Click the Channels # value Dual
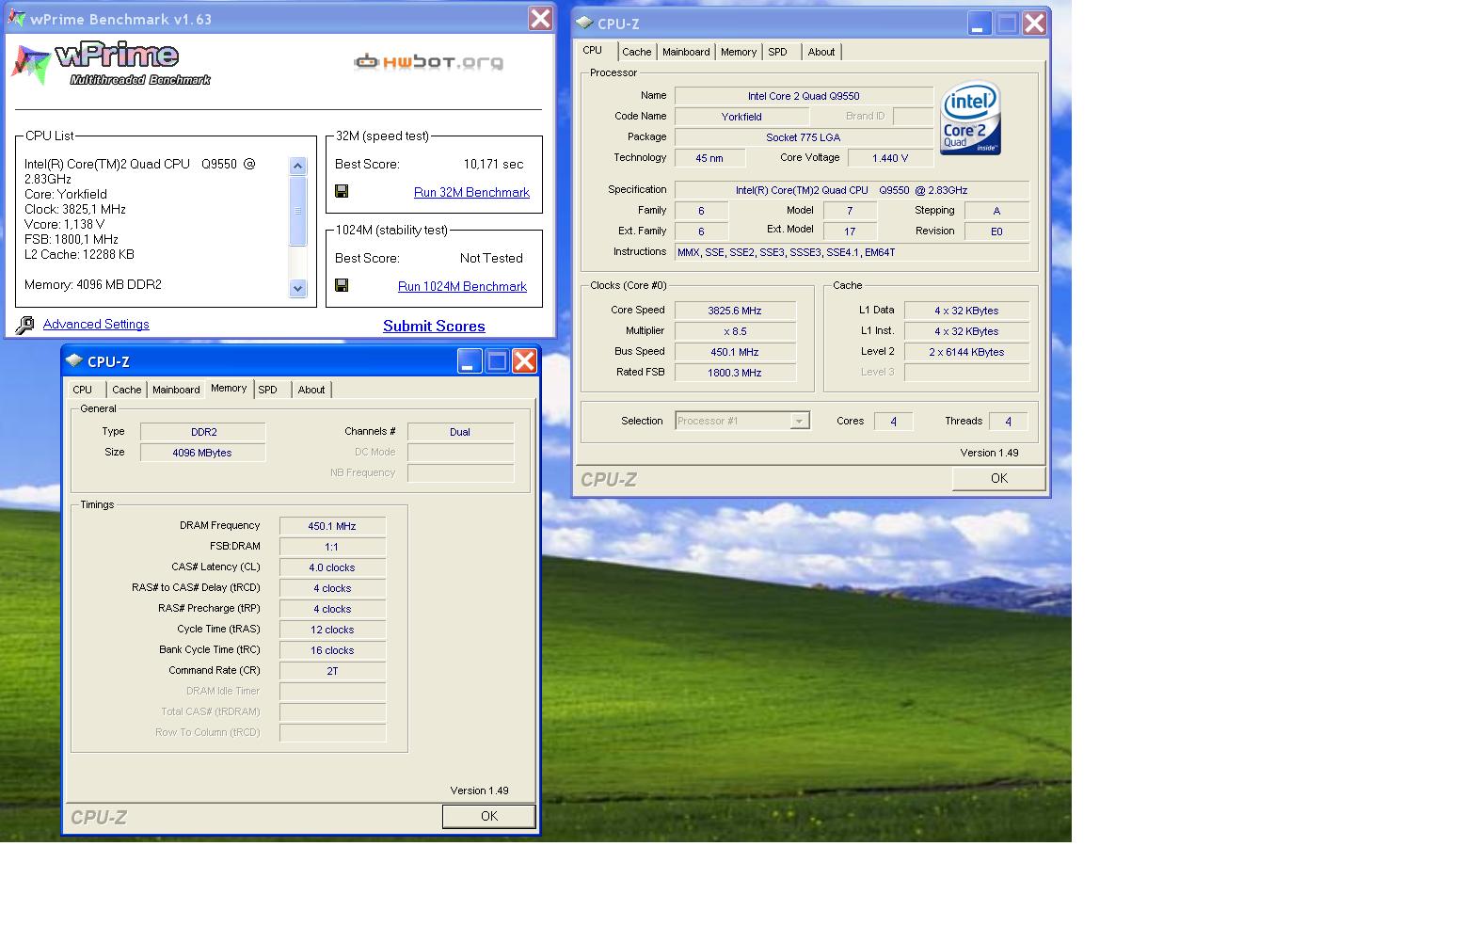This screenshot has height=926, width=1482. (x=460, y=432)
